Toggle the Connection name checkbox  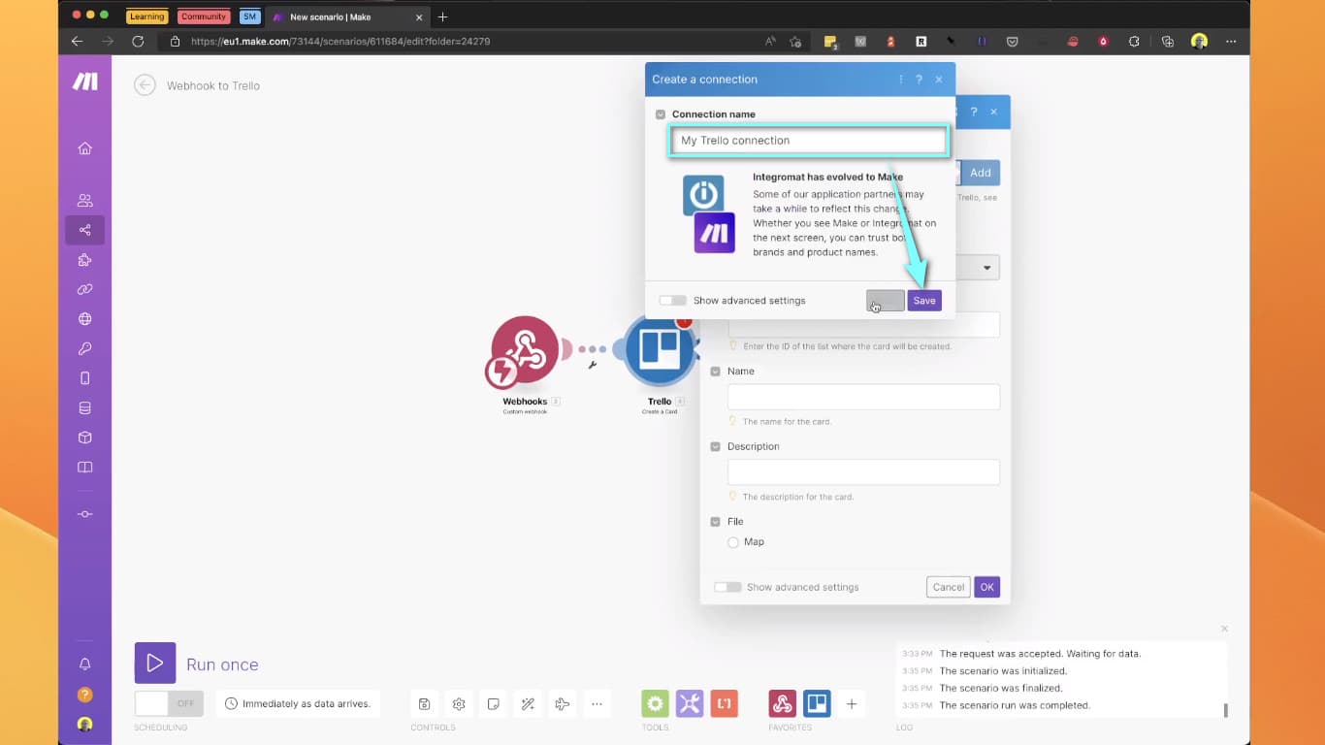pos(661,114)
